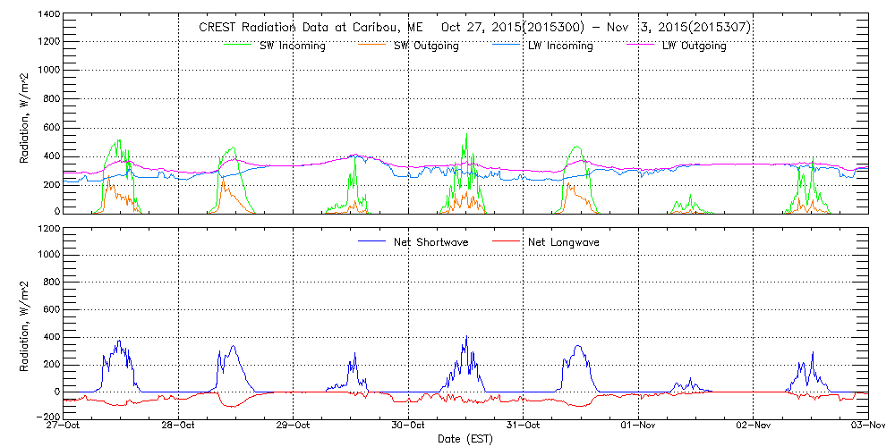895x447 pixels.
Task: Click the 01-Nov date tick label
Action: click(x=638, y=426)
